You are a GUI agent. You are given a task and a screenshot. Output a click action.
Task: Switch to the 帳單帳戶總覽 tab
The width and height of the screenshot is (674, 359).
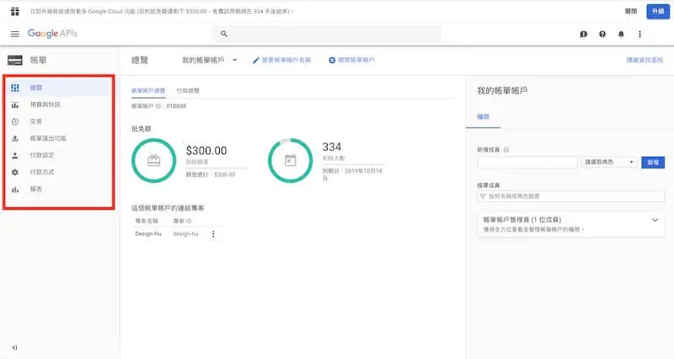pyautogui.click(x=148, y=91)
